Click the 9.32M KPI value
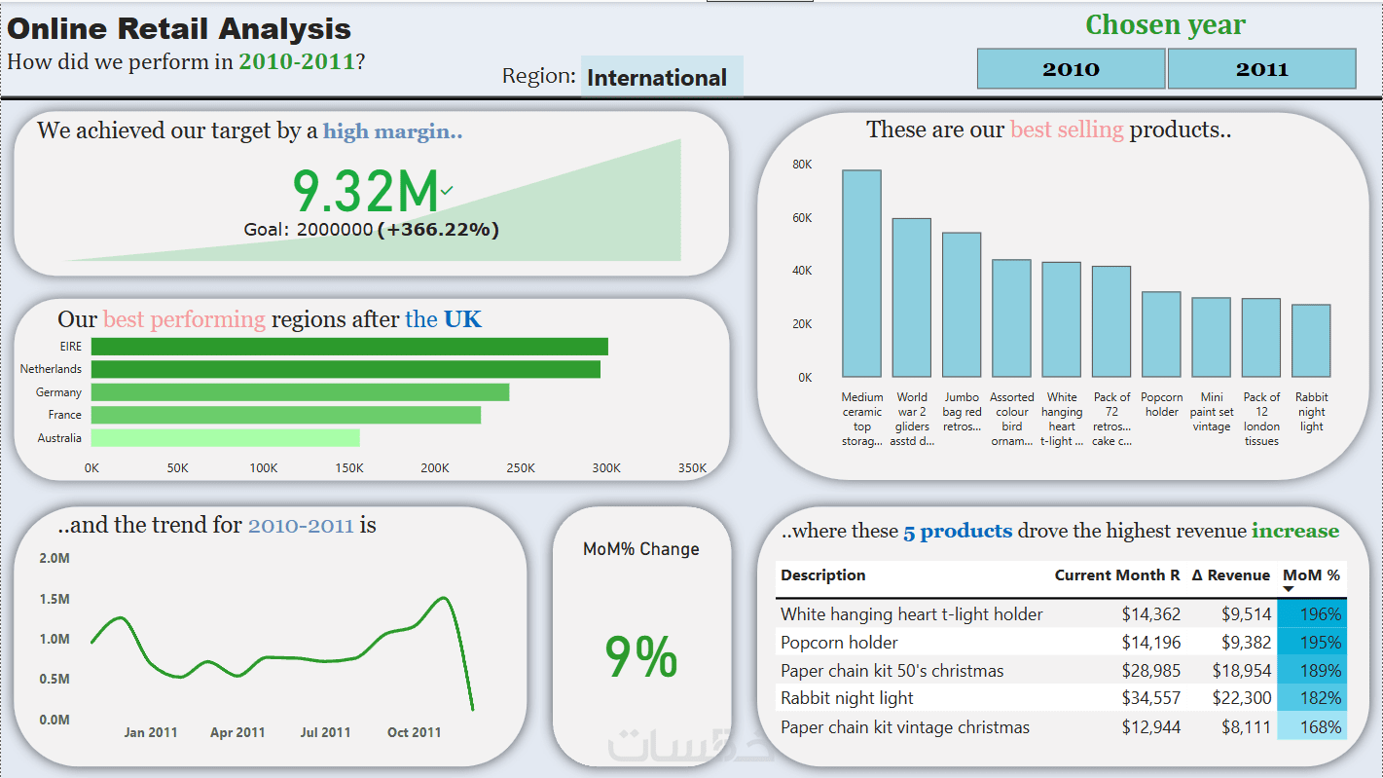Viewport: 1383px width, 778px height. coord(366,191)
